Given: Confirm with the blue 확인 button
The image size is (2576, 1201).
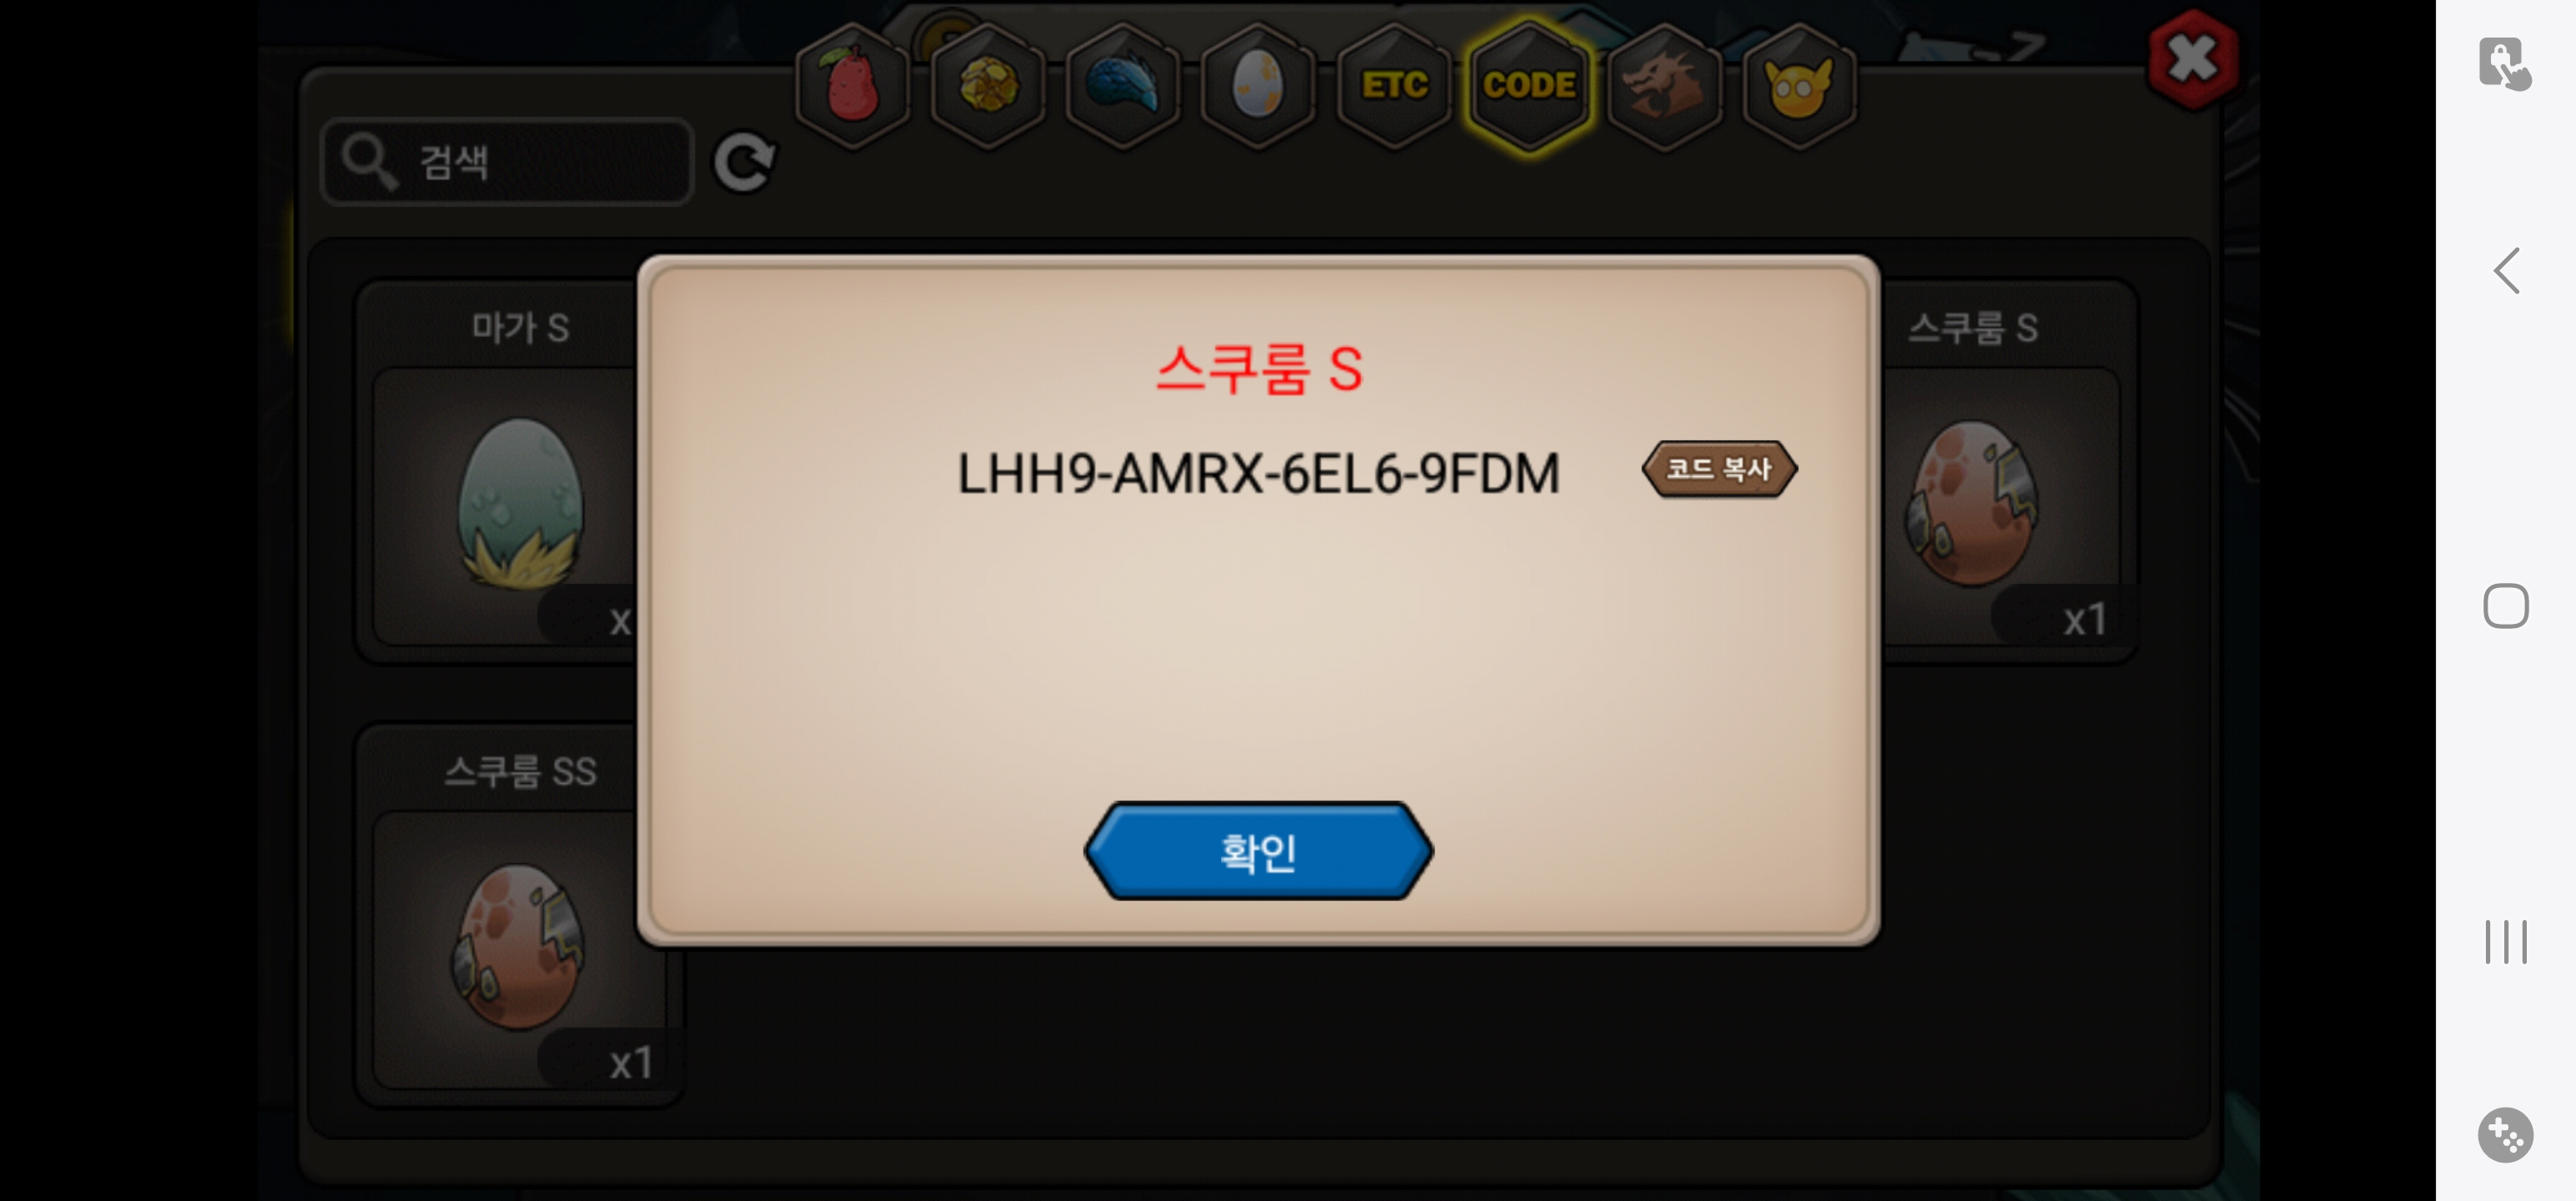Looking at the screenshot, I should click(1258, 851).
